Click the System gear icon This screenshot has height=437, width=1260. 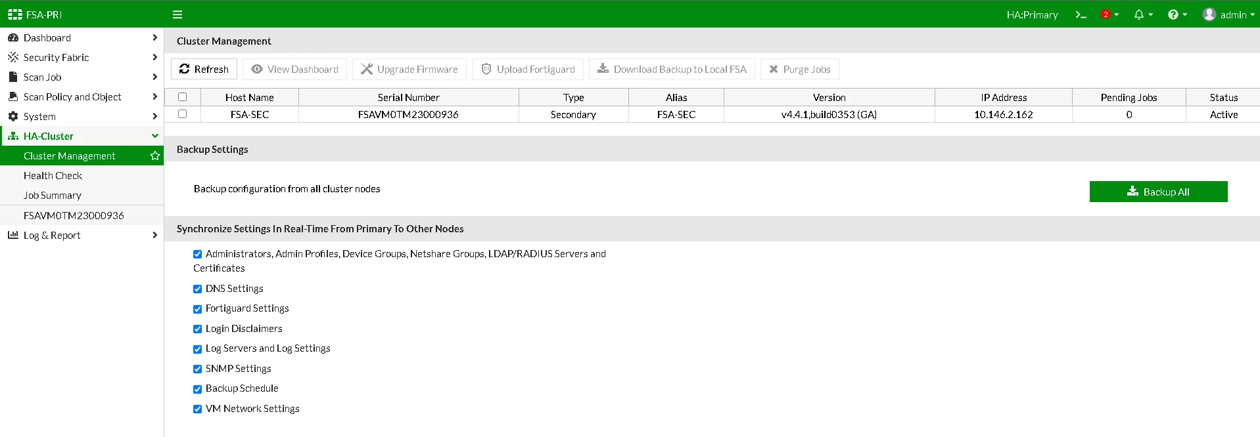point(13,116)
